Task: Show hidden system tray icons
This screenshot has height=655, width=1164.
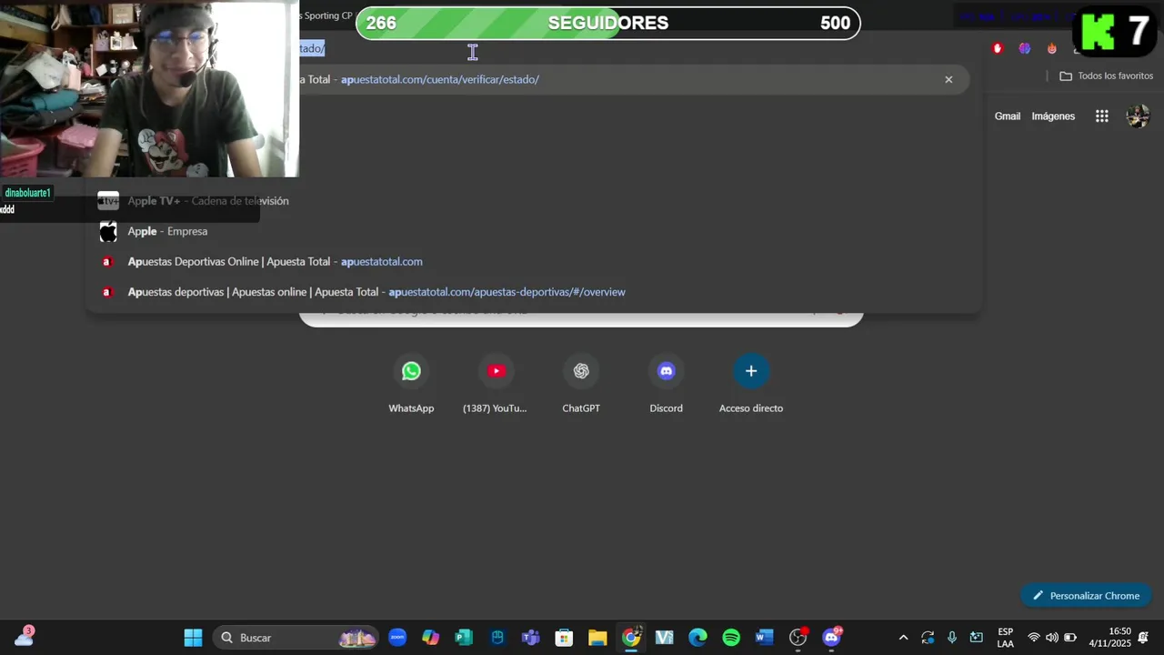Action: tap(903, 638)
